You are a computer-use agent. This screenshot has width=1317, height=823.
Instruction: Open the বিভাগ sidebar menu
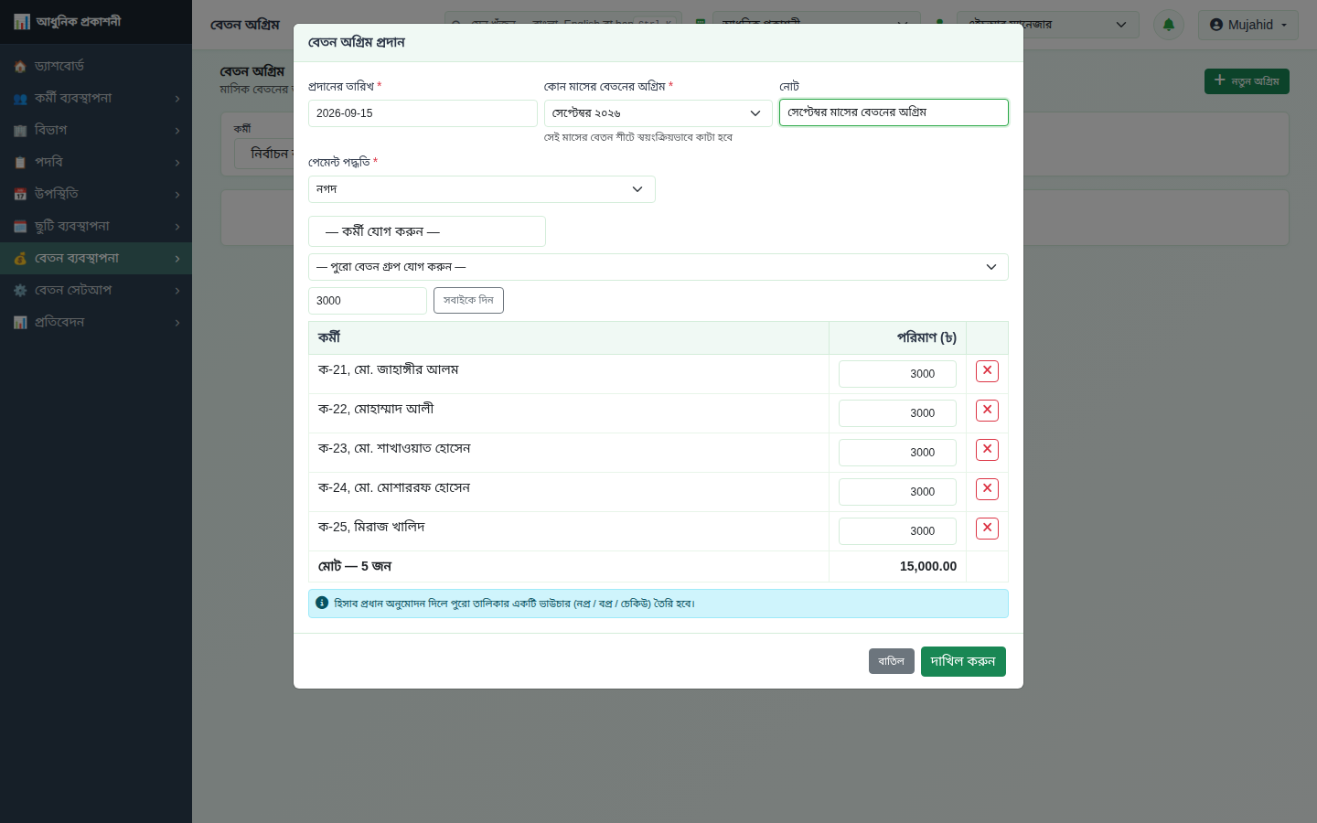click(96, 130)
